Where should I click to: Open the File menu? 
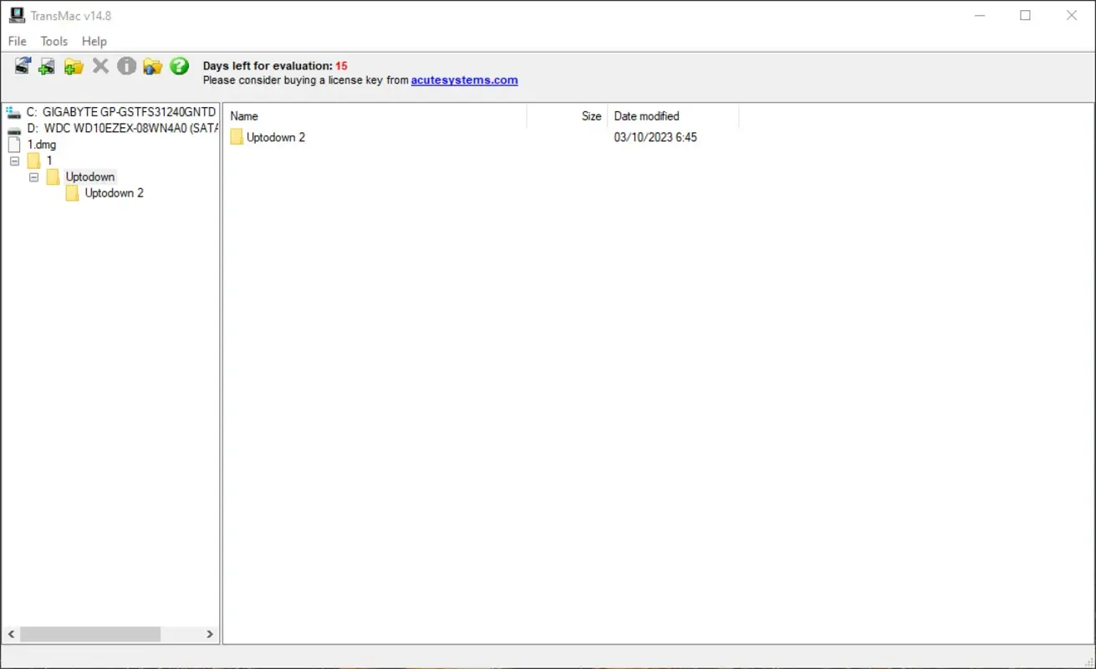16,41
